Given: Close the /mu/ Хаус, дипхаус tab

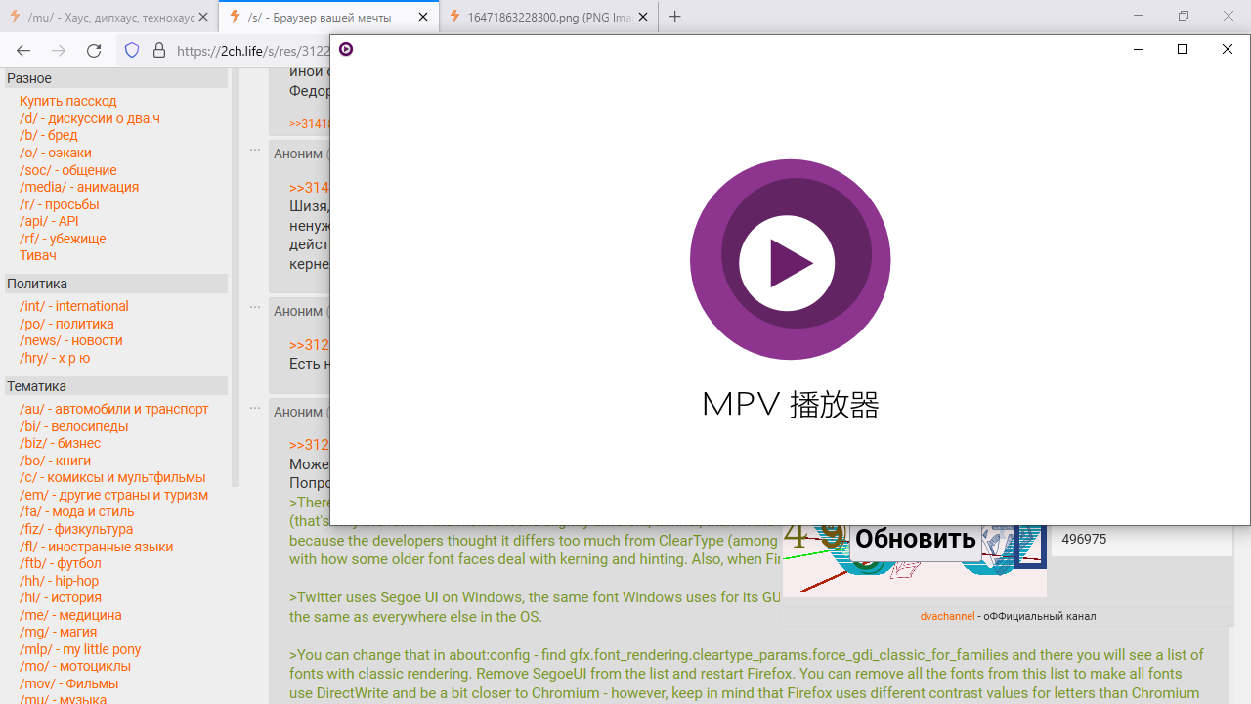Looking at the screenshot, I should [x=203, y=17].
